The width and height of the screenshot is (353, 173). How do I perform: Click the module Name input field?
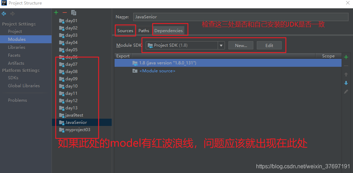[x=241, y=17]
